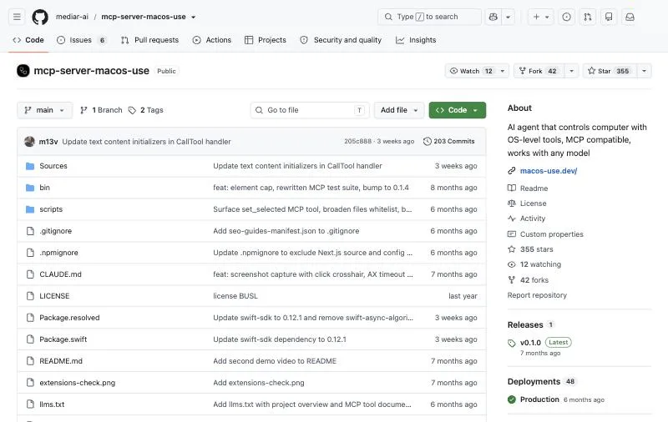668x422 pixels.
Task: Open the issues icon in header
Action: click(567, 17)
